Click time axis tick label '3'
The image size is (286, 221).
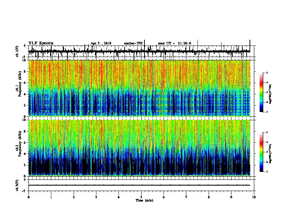click(x=96, y=197)
